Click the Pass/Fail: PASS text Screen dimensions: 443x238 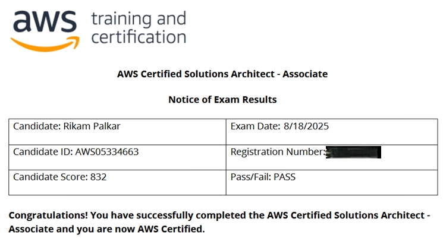263,177
